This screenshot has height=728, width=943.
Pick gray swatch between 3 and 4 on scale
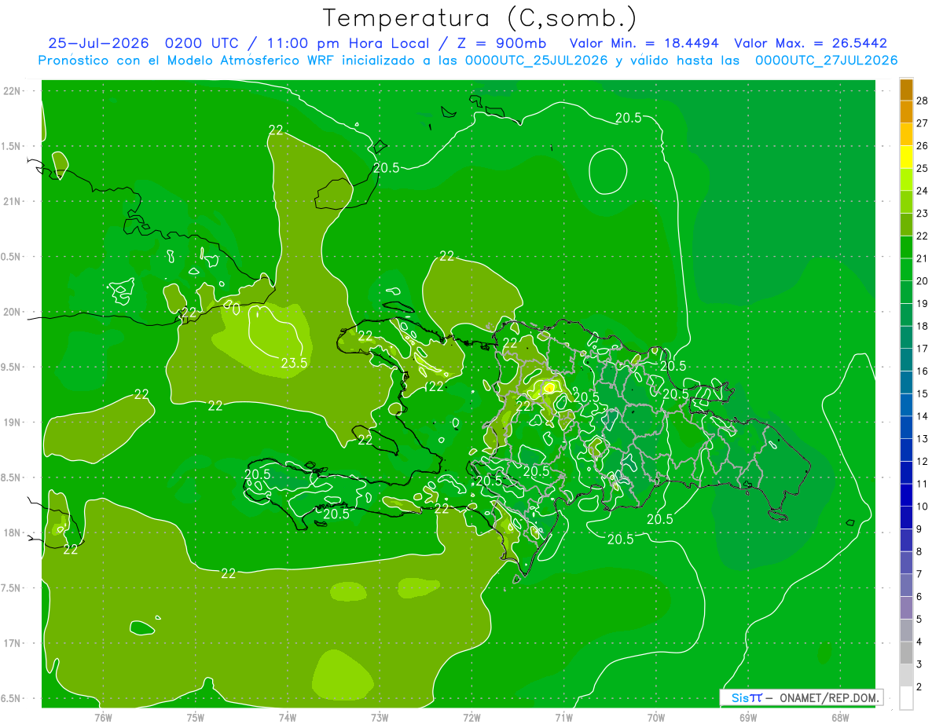[x=907, y=653]
